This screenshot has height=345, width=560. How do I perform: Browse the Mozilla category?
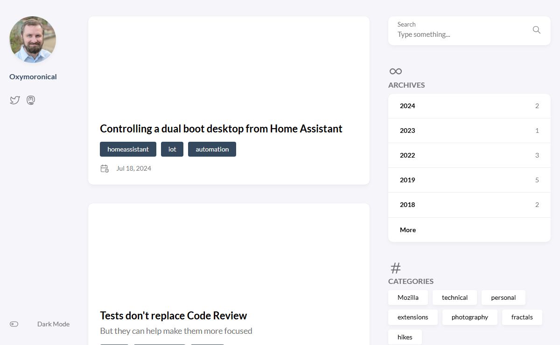pos(408,297)
